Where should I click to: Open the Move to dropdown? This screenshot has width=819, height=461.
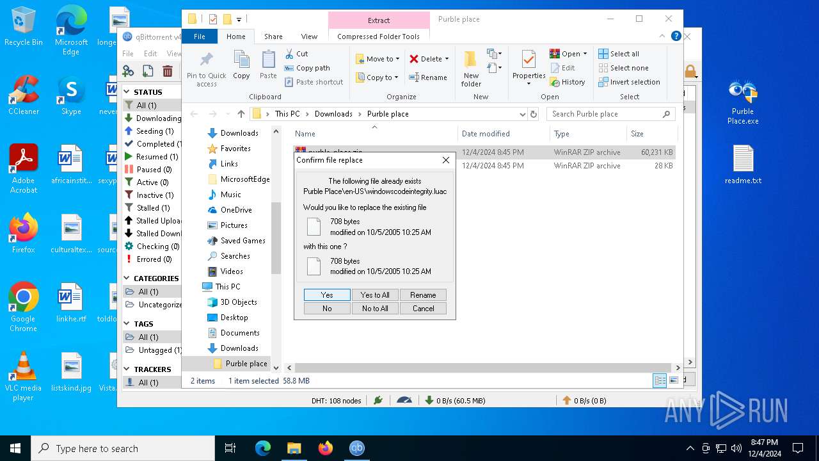tap(378, 59)
